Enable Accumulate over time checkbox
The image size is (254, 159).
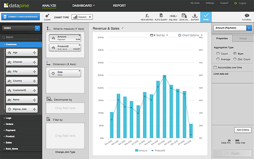point(215,68)
